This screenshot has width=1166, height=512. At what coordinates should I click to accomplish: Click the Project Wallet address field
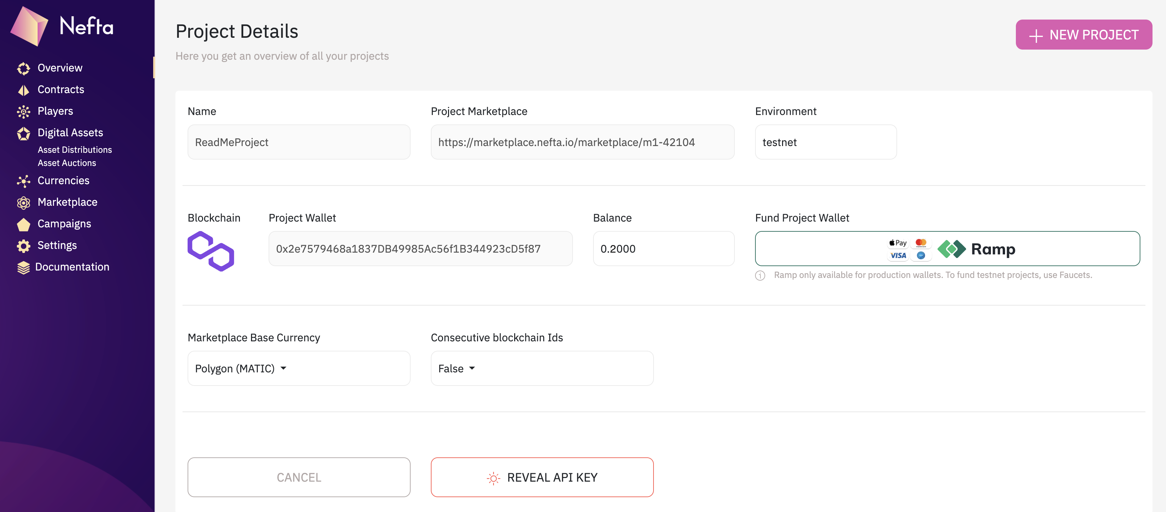(420, 249)
